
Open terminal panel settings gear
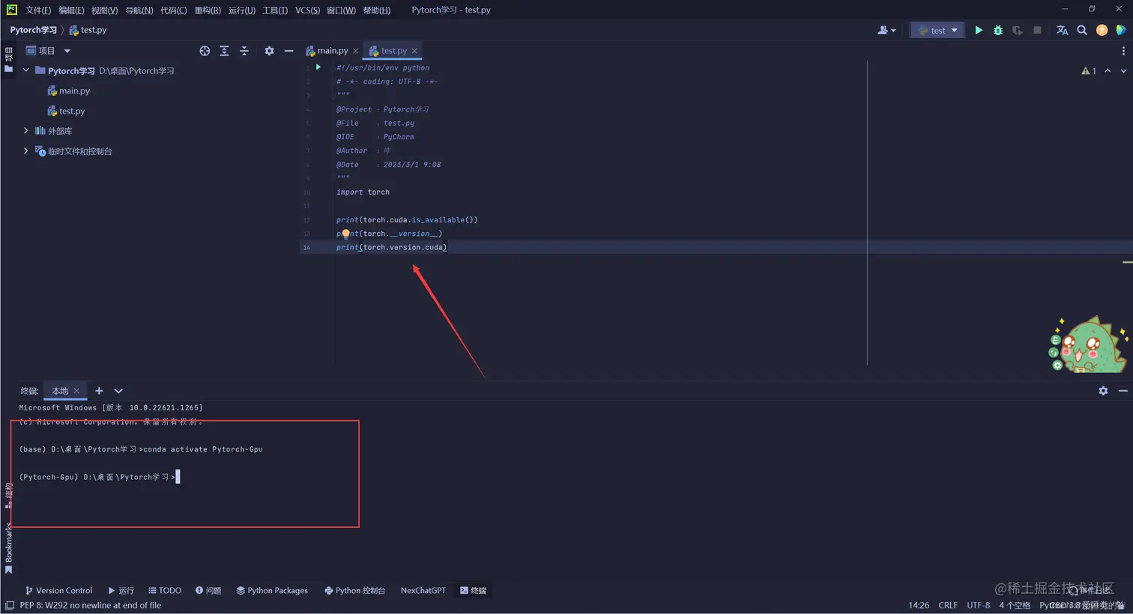1103,391
